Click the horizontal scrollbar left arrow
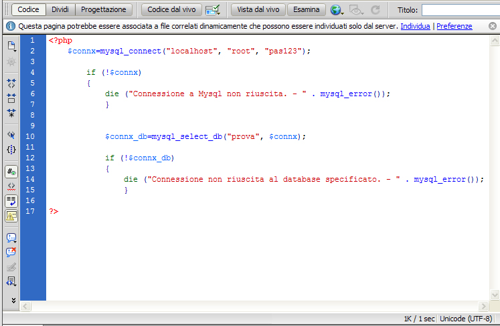Image resolution: width=500 pixels, height=326 pixels. pos(25,306)
